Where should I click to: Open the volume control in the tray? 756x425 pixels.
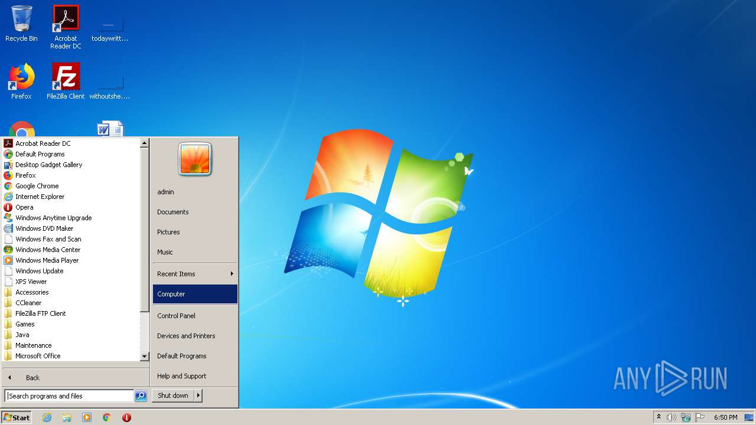672,417
